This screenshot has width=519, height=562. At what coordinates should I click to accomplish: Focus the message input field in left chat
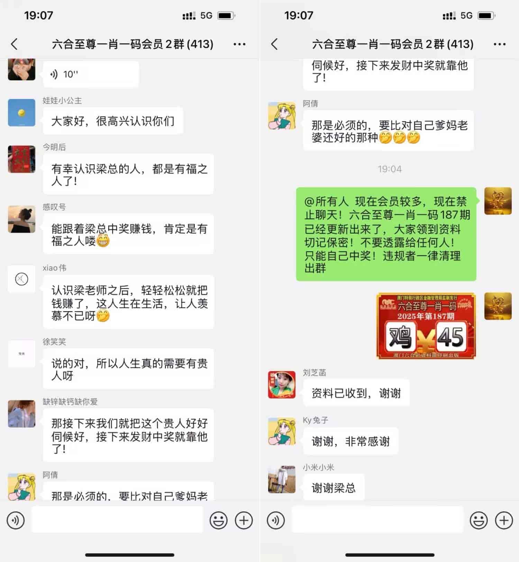(117, 519)
